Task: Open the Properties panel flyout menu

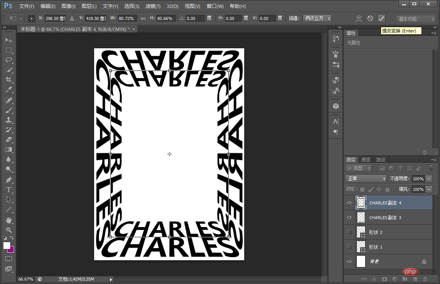Action: click(x=434, y=33)
